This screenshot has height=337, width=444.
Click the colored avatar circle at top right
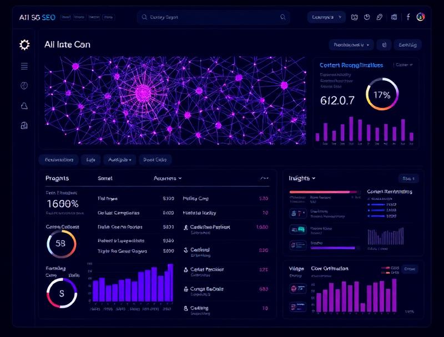[420, 17]
